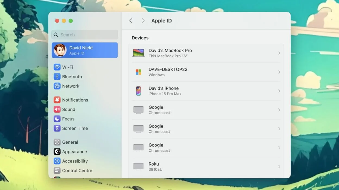Select the Appearance icon in sidebar
This screenshot has width=339, height=190.
click(57, 152)
